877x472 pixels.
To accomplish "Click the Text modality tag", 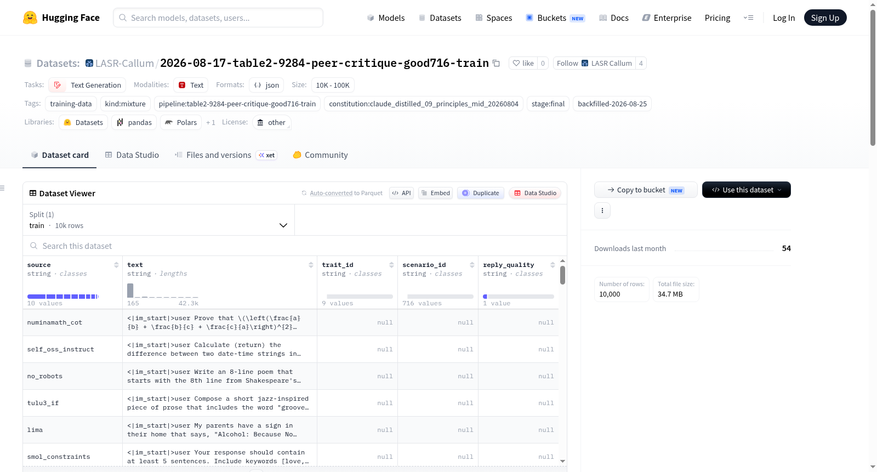I will tap(191, 85).
